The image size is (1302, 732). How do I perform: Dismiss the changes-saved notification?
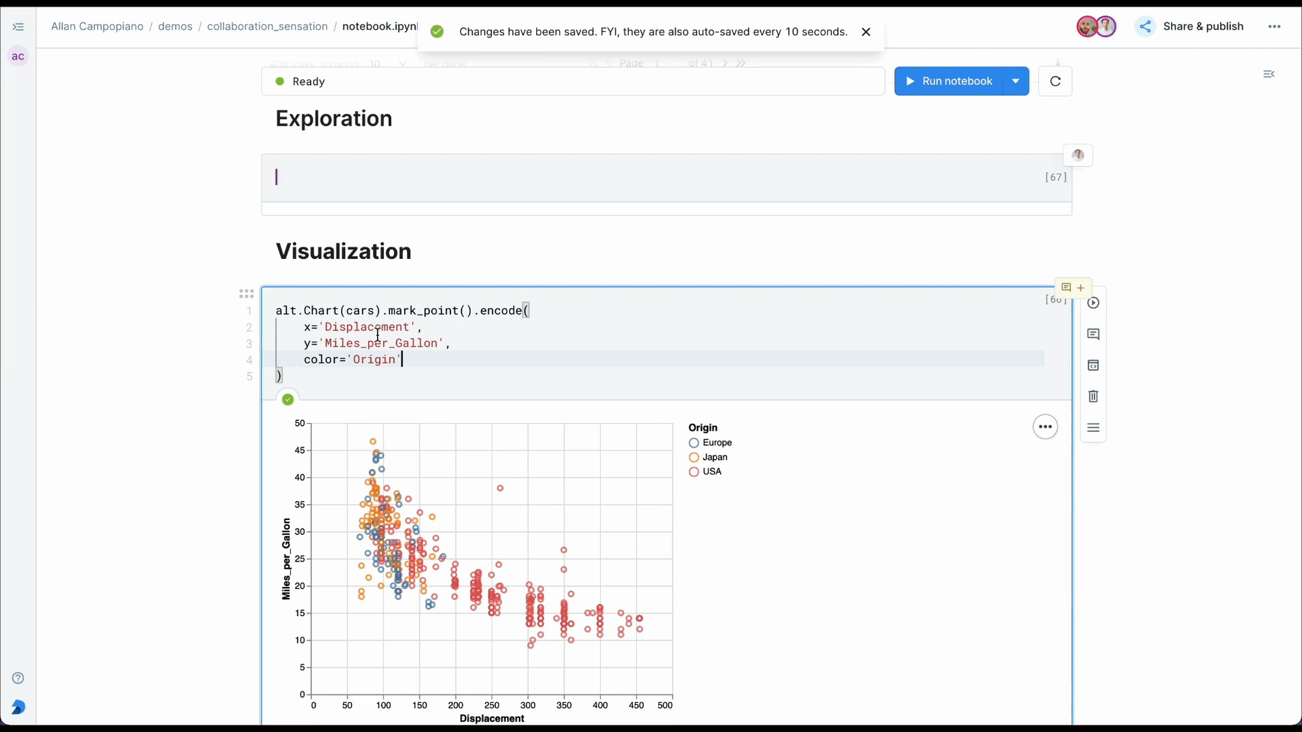pyautogui.click(x=866, y=32)
